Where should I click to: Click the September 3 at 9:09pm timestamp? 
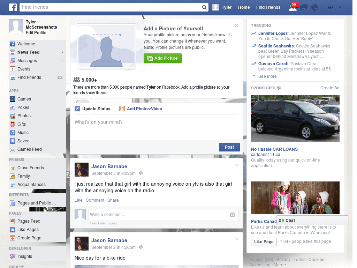pyautogui.click(x=113, y=173)
